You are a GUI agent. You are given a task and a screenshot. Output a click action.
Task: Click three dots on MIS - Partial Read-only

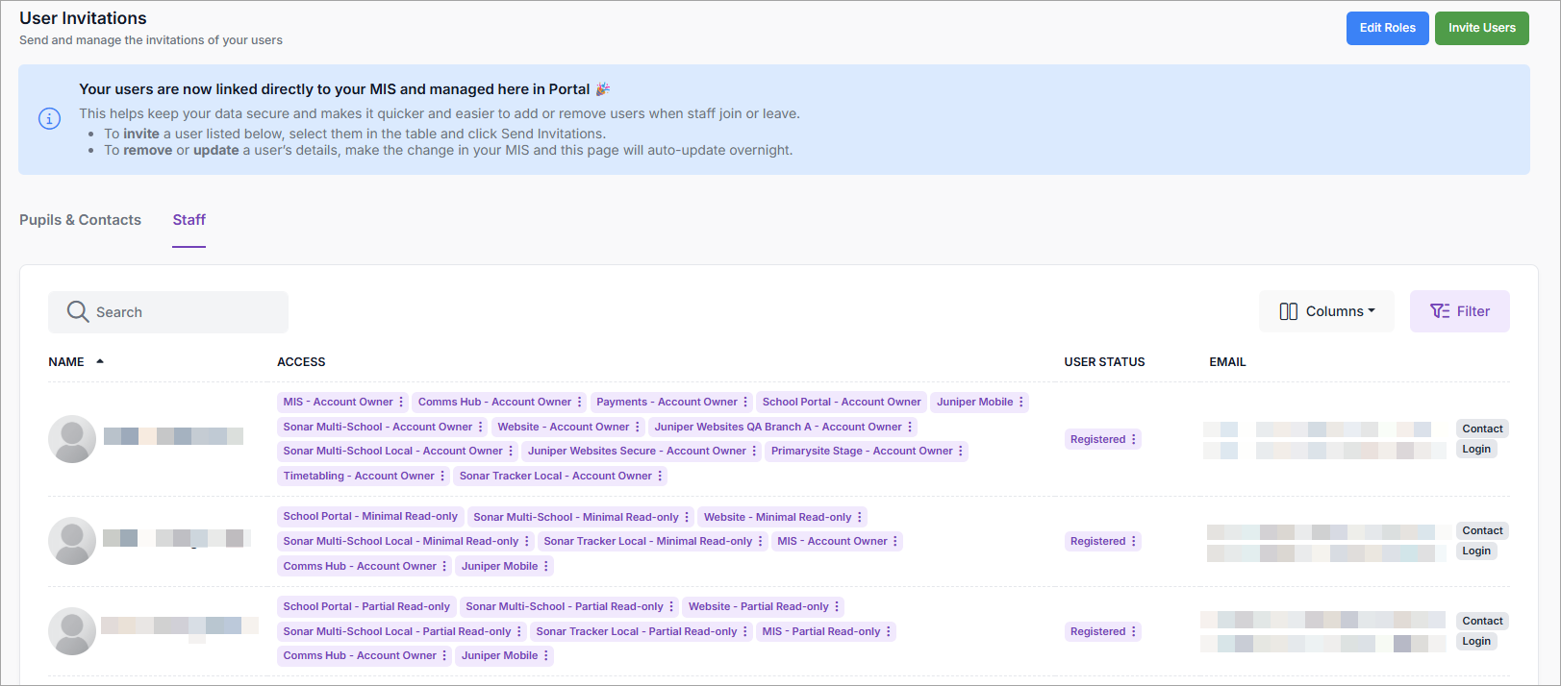pyautogui.click(x=889, y=632)
